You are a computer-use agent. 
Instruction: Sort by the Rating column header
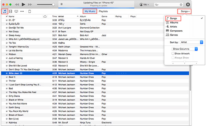pyautogui.click(x=118, y=16)
